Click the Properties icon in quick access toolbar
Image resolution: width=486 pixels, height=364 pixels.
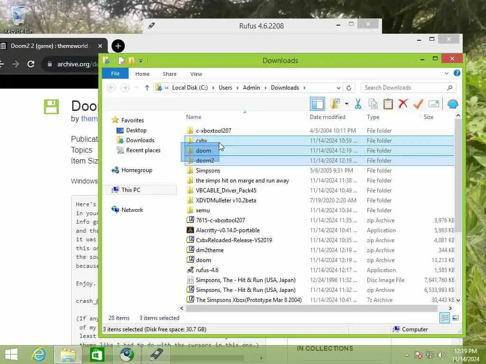coord(121,61)
